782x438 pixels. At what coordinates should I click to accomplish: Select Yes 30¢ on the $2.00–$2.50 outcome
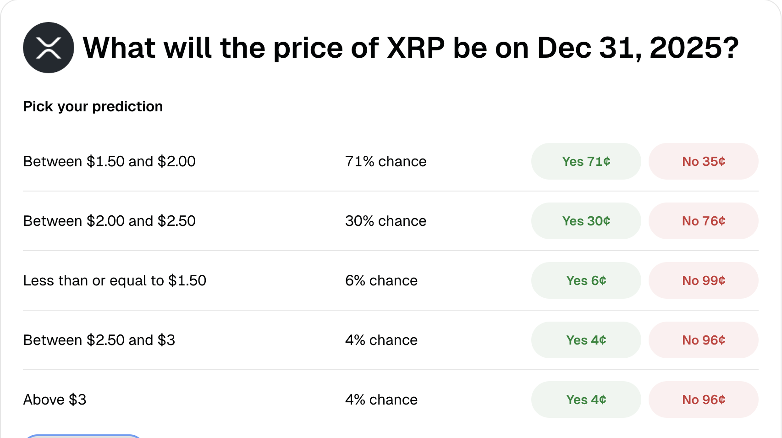tap(586, 221)
